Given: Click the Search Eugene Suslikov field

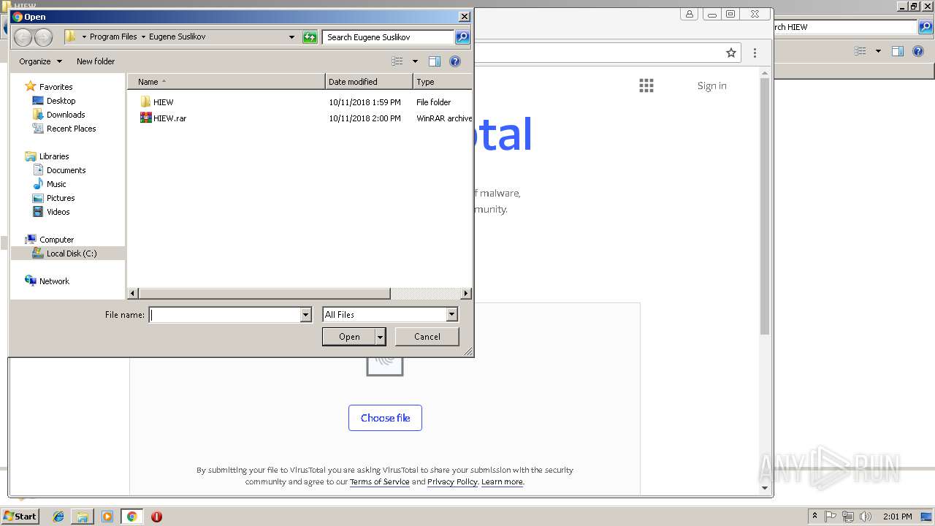Looking at the screenshot, I should coord(388,37).
